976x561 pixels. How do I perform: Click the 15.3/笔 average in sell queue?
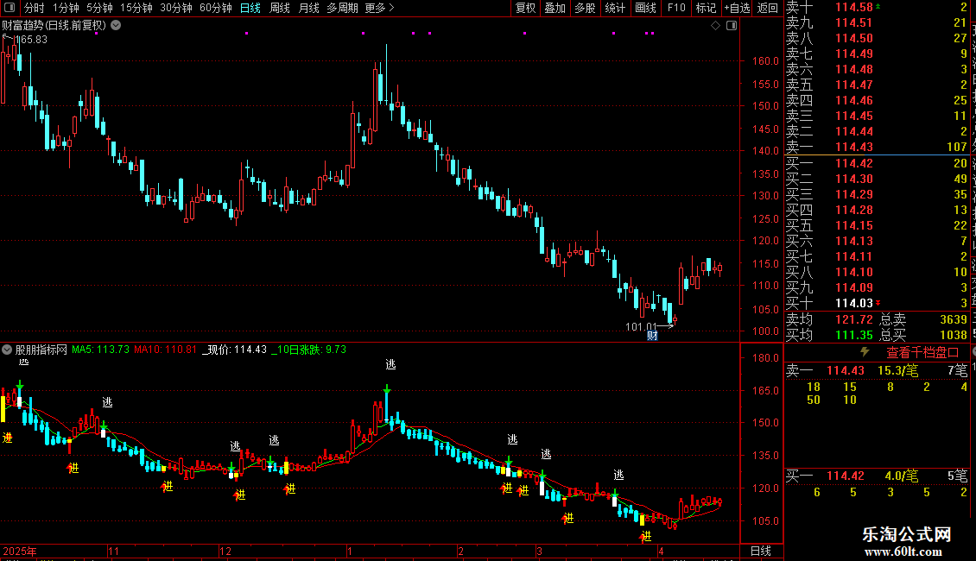[x=897, y=370]
